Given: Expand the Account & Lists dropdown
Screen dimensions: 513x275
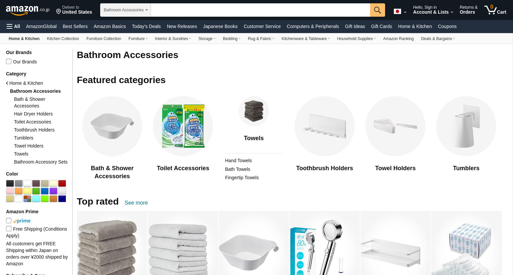Looking at the screenshot, I should (433, 10).
